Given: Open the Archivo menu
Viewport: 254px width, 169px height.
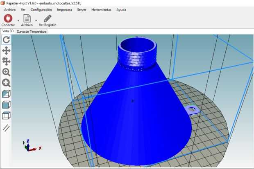Looking at the screenshot, I should tap(10, 10).
